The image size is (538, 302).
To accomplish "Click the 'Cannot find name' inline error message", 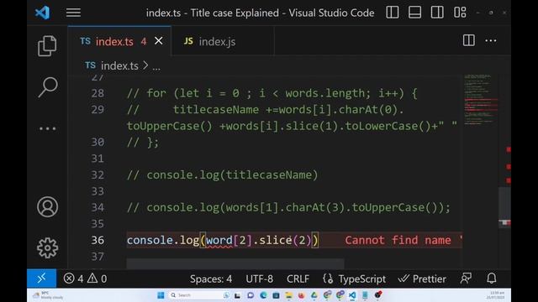I will pyautogui.click(x=403, y=240).
